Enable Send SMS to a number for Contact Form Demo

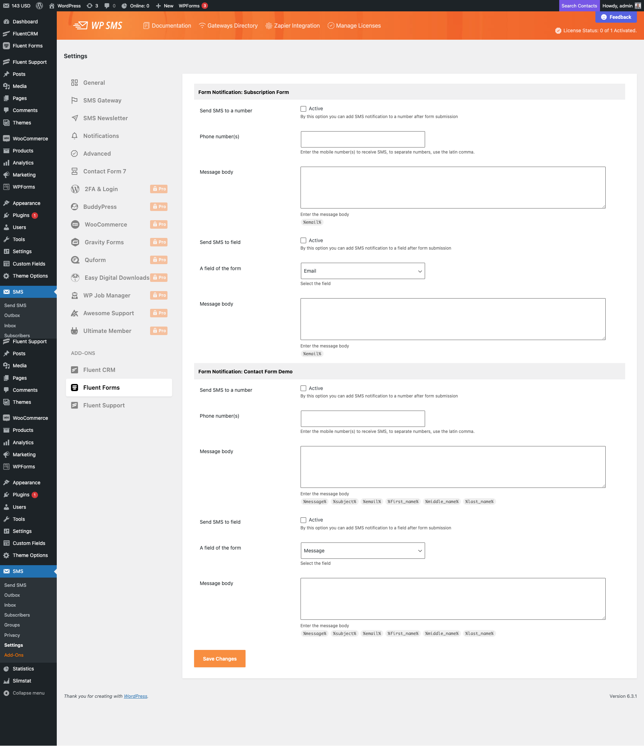click(x=303, y=389)
